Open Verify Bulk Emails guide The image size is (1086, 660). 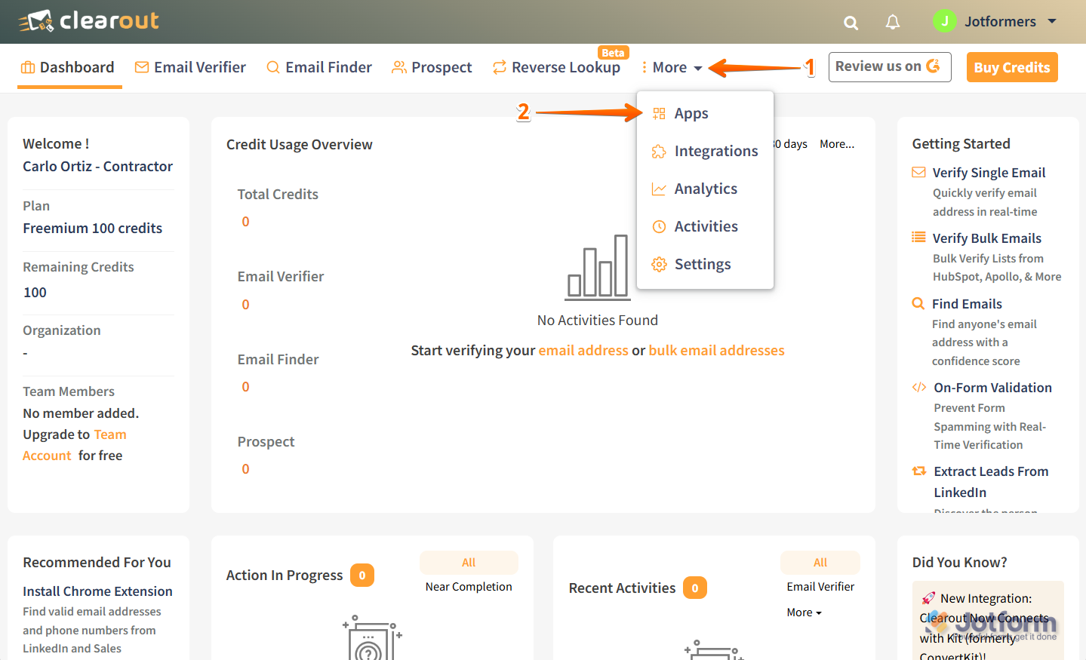click(986, 238)
